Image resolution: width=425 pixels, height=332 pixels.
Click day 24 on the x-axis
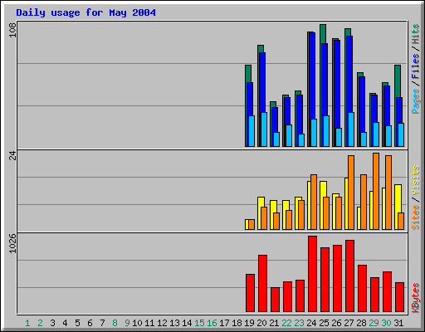tap(311, 323)
